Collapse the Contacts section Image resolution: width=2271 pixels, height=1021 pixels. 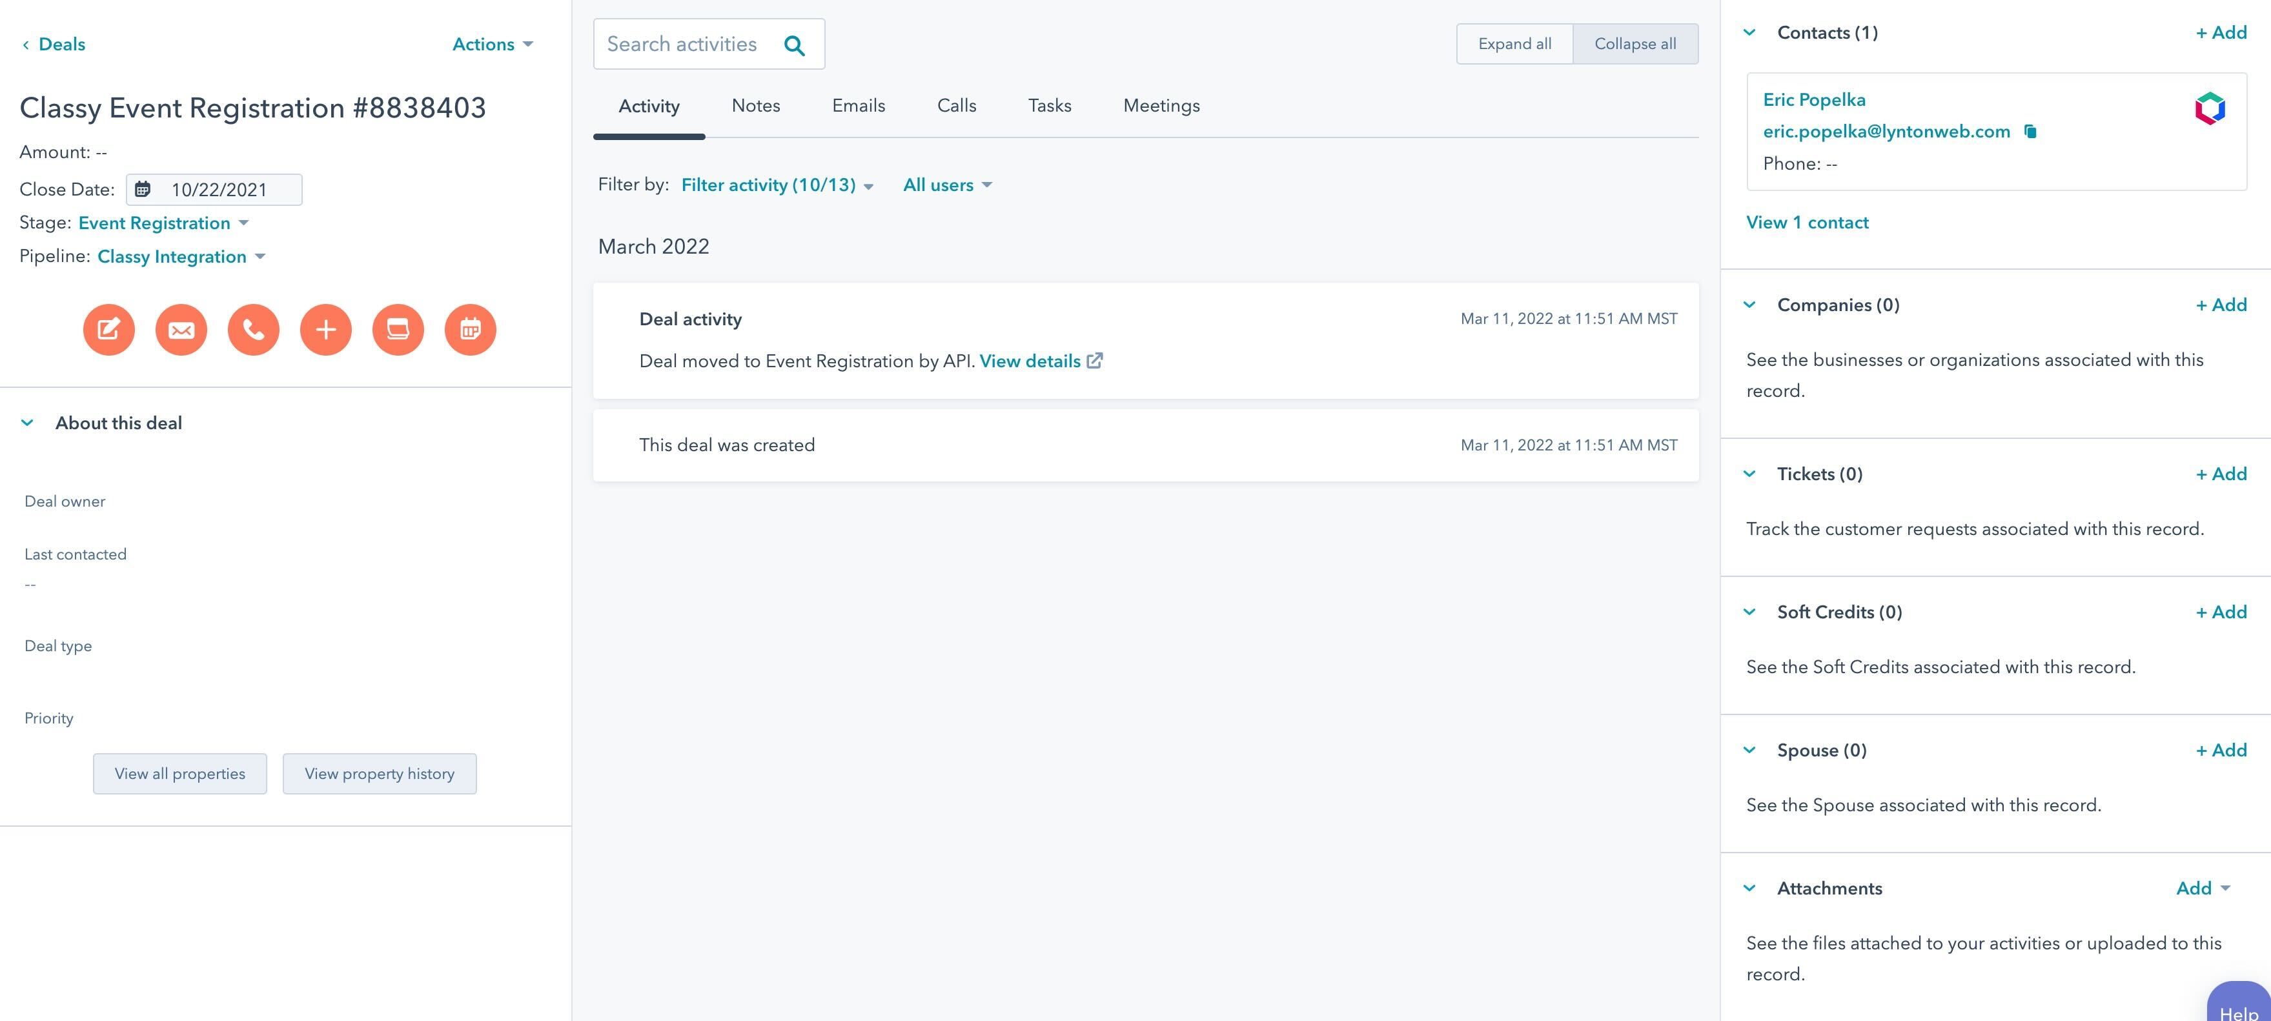(x=1750, y=33)
